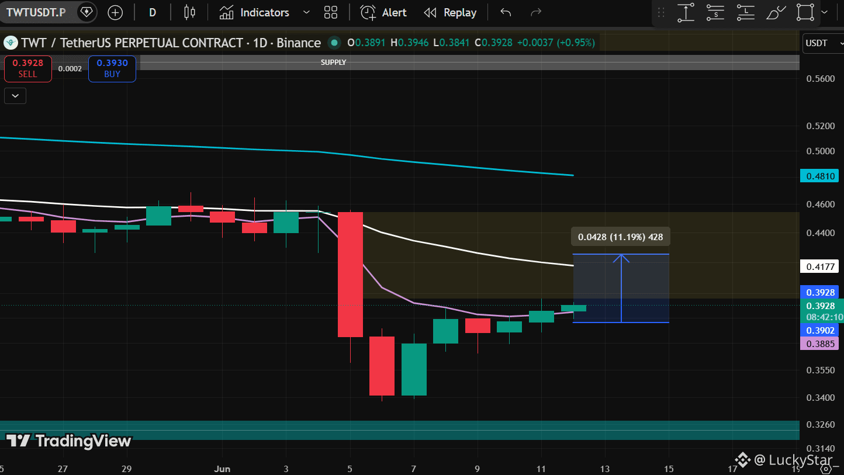Click the green market status dot
Screen dimensions: 844x475
tap(334, 43)
